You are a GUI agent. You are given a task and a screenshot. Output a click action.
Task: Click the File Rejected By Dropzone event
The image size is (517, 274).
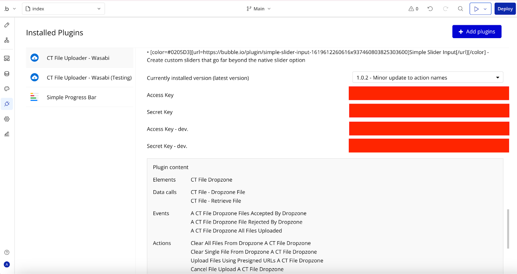point(247,222)
